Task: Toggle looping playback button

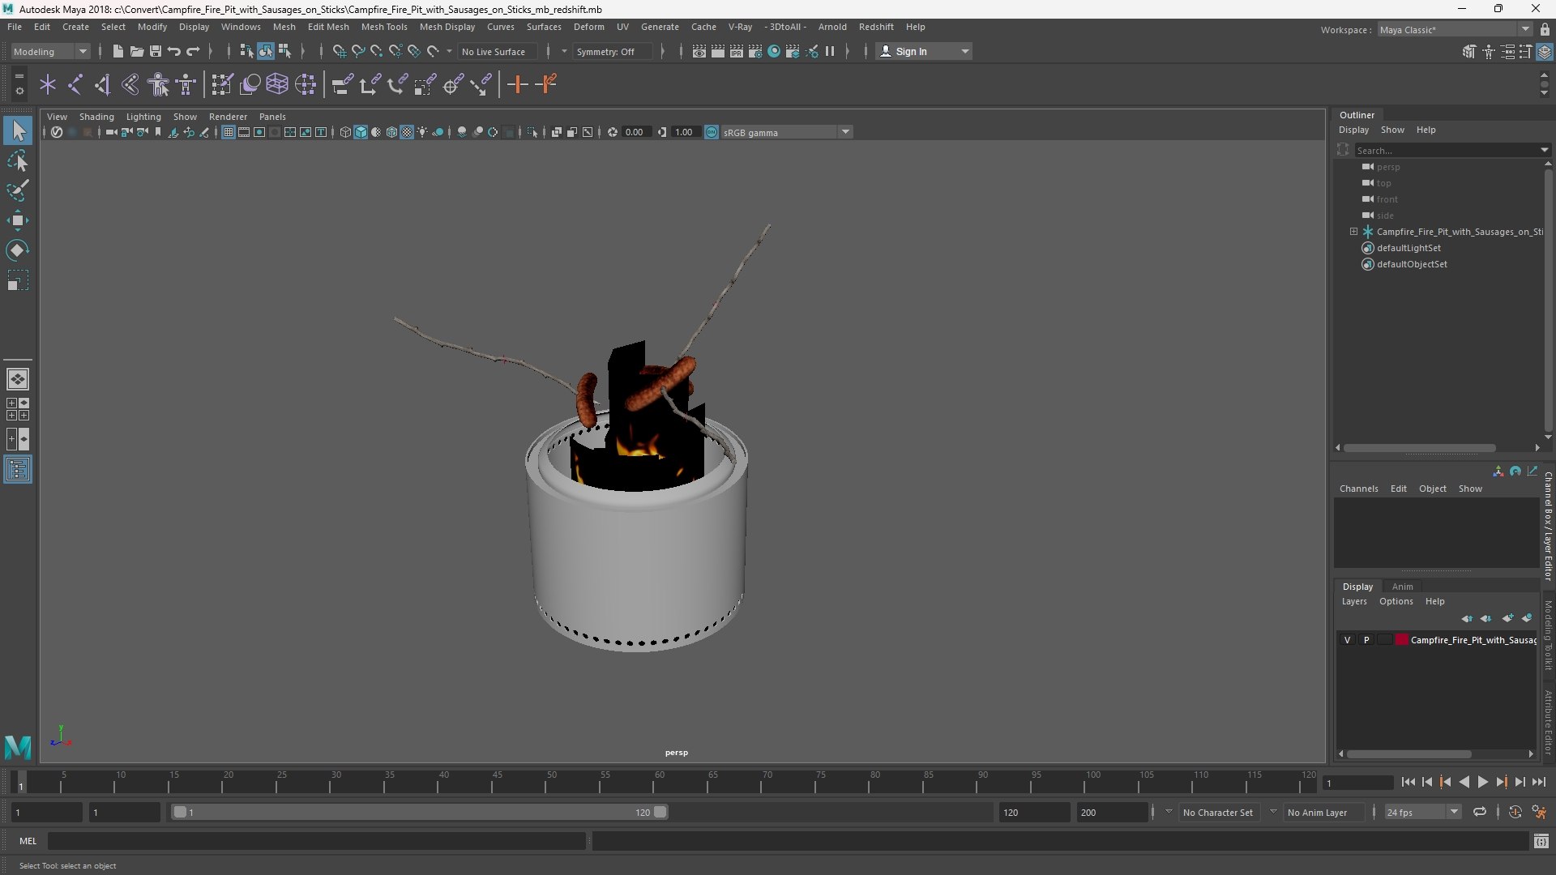Action: [x=1480, y=812]
